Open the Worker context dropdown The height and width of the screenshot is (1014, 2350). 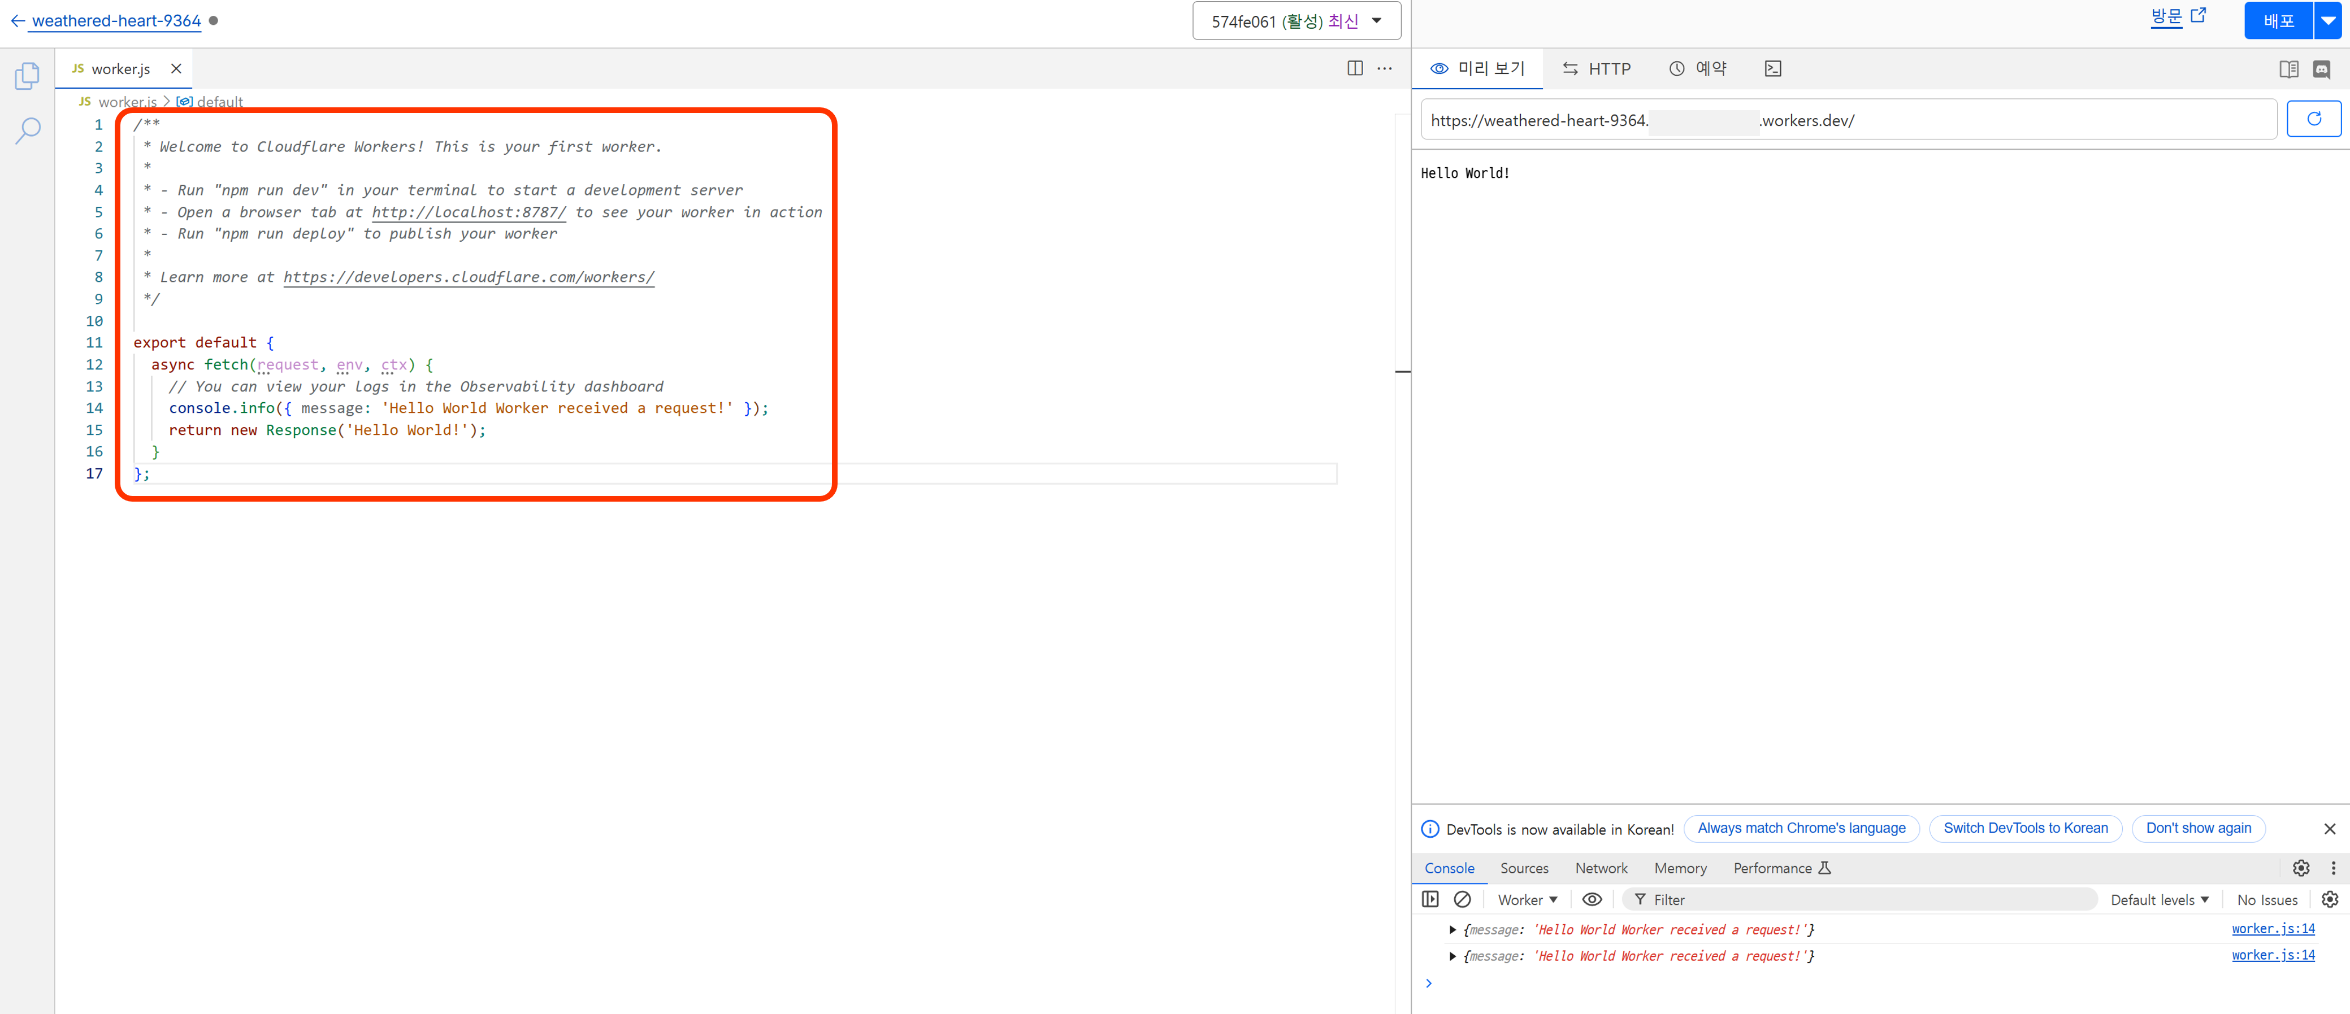click(x=1526, y=900)
